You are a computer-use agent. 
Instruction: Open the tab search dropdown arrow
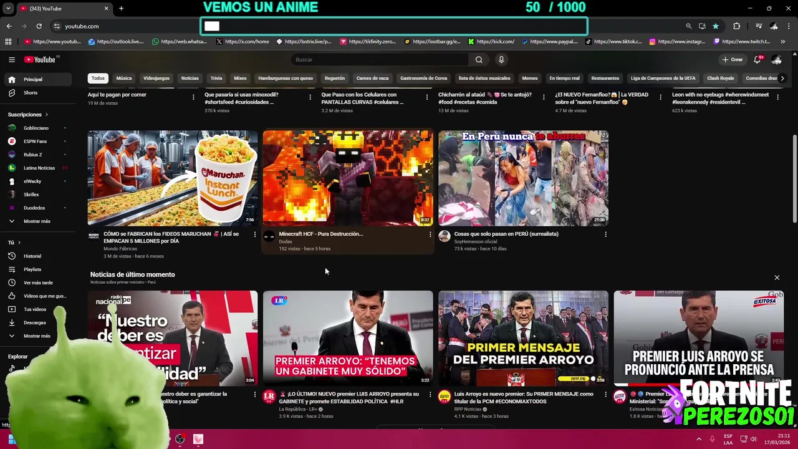pyautogui.click(x=8, y=8)
